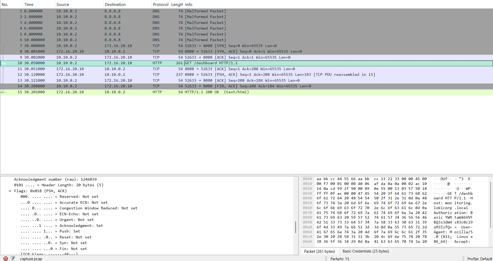Image resolution: width=493 pixels, height=261 pixels.
Task: Collapse the Flags: 0x018 tree node
Action: click(10, 191)
